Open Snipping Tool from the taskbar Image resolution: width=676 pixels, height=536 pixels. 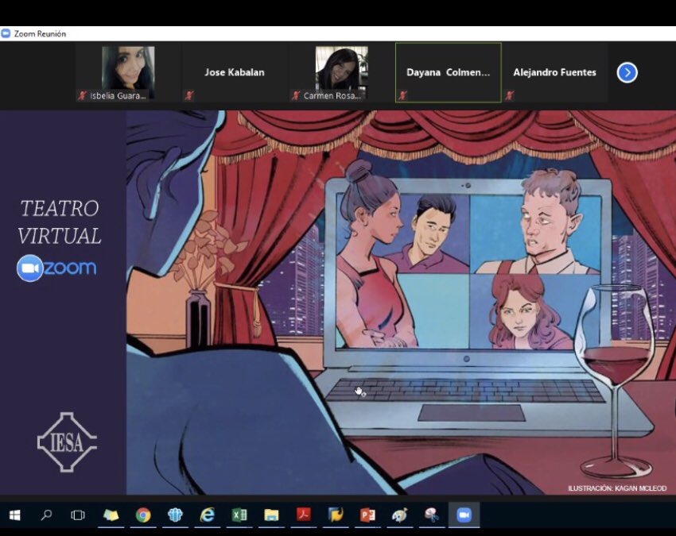tap(432, 515)
